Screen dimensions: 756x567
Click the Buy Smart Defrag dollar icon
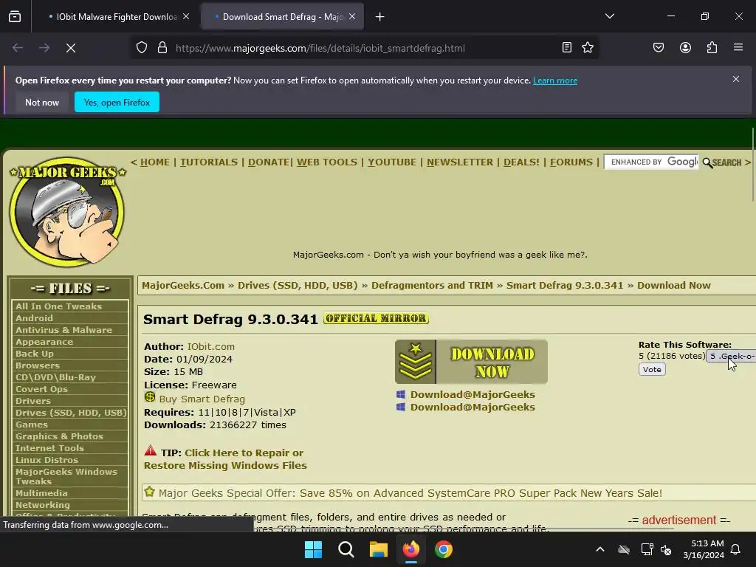pos(150,397)
